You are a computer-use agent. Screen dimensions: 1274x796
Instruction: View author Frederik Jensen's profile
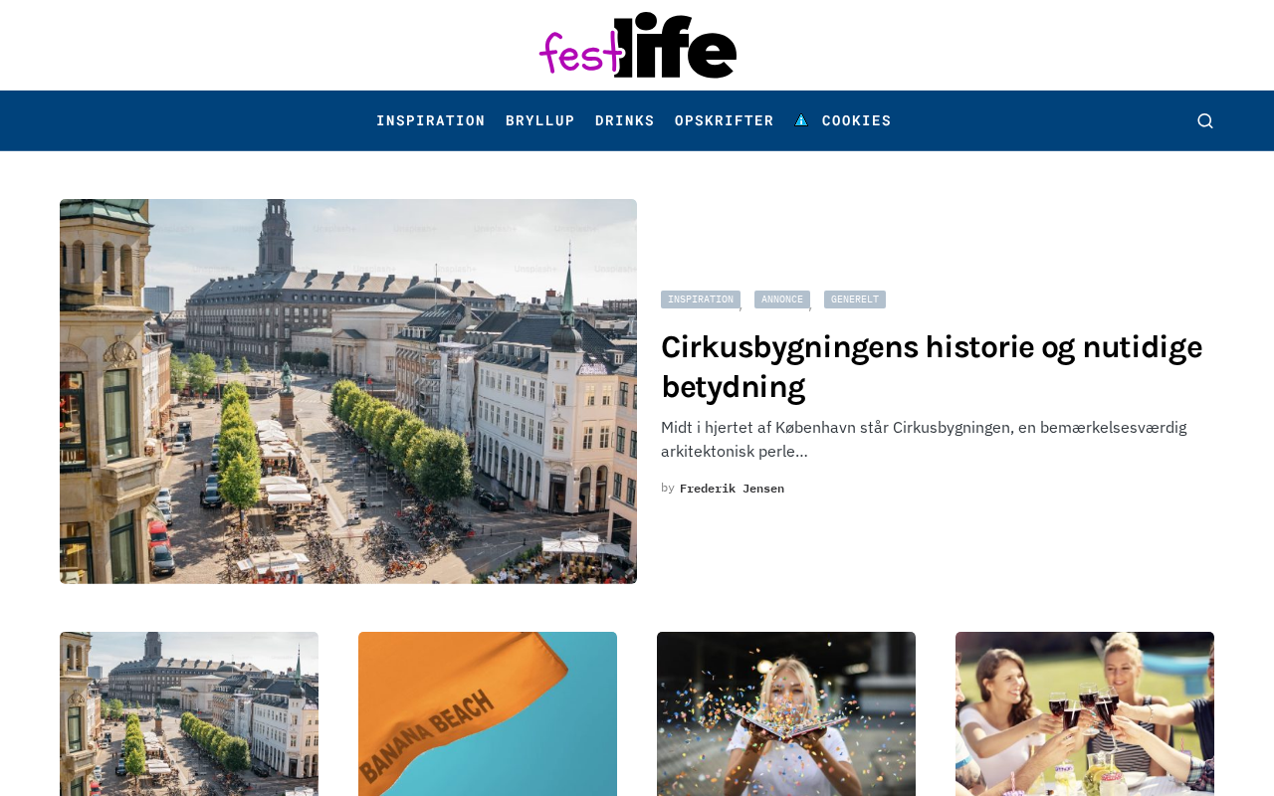[732, 489]
